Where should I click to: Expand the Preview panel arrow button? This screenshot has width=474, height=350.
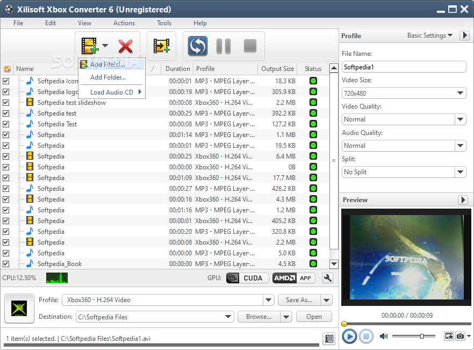tap(463, 199)
